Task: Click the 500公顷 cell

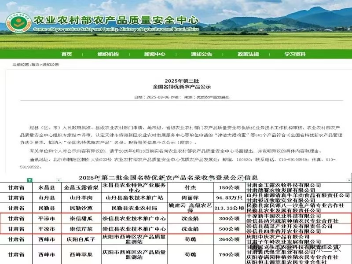Action: tap(229, 229)
